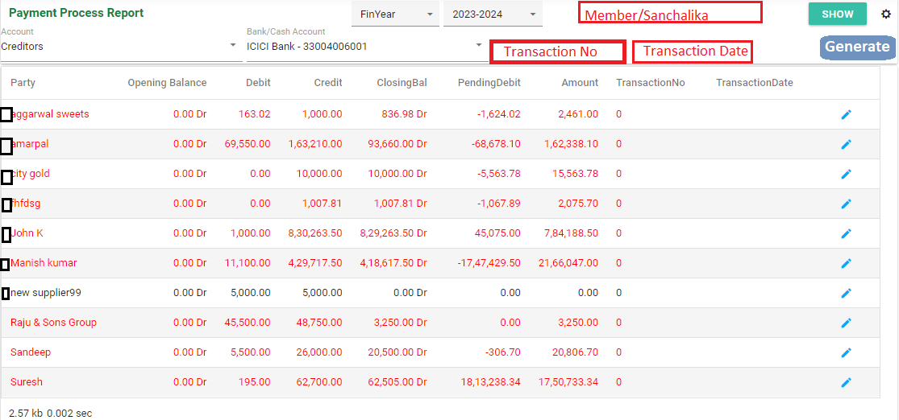Open the Bank/Cash Account dropdown
The width and height of the screenshot is (899, 420).
364,47
